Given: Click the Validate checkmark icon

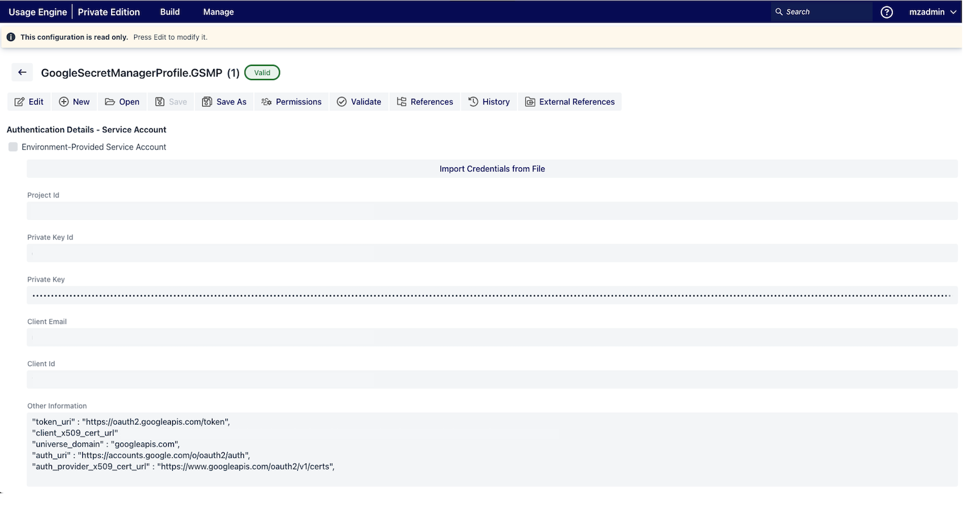Looking at the screenshot, I should [342, 101].
